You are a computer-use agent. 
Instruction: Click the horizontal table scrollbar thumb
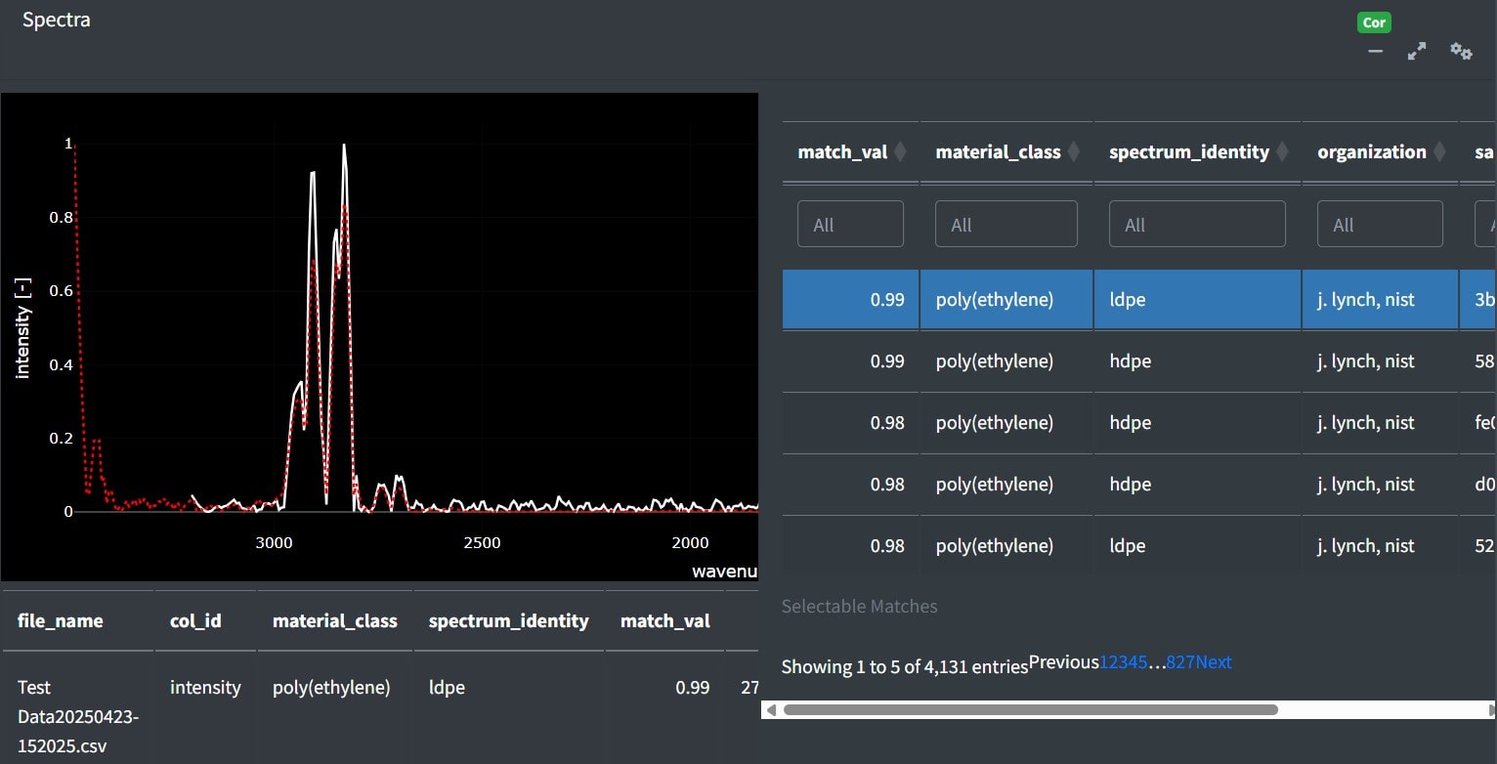coord(1031,710)
